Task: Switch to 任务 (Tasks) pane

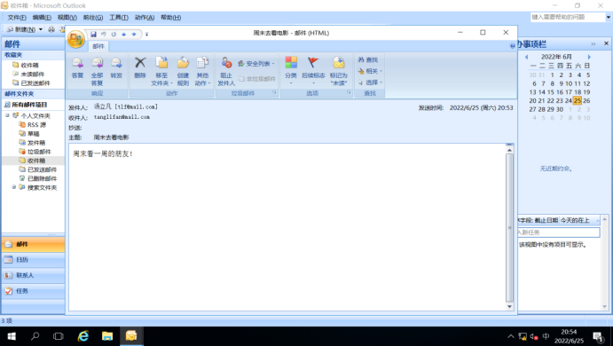Action: pos(33,291)
